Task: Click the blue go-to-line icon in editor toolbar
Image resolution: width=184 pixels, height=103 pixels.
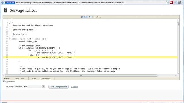Action: [85, 17]
